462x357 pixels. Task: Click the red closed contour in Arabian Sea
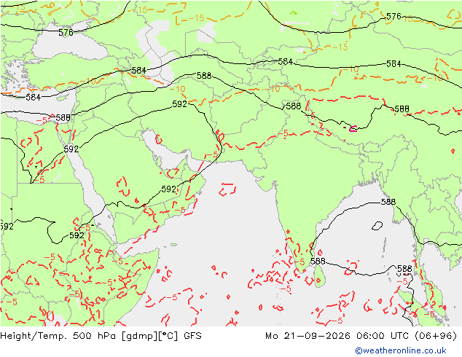(227, 189)
